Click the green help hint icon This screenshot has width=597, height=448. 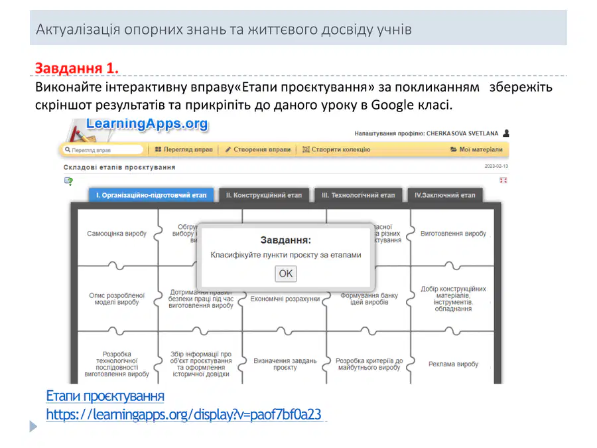click(68, 181)
